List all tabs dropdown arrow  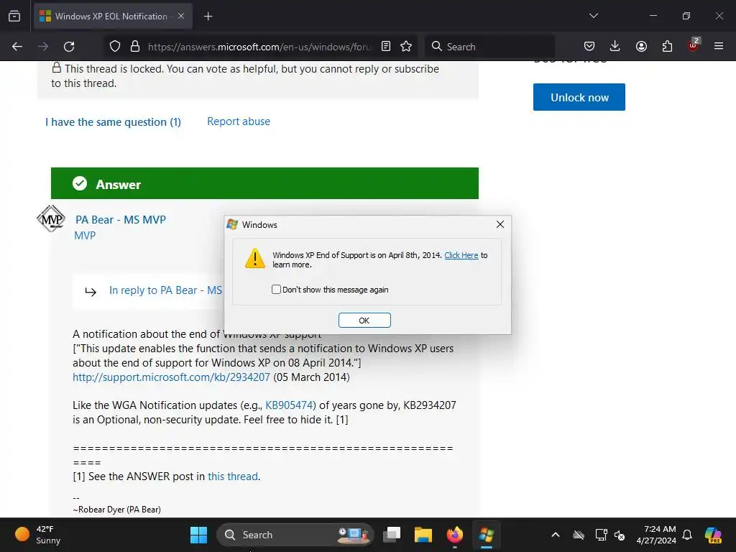pyautogui.click(x=593, y=16)
